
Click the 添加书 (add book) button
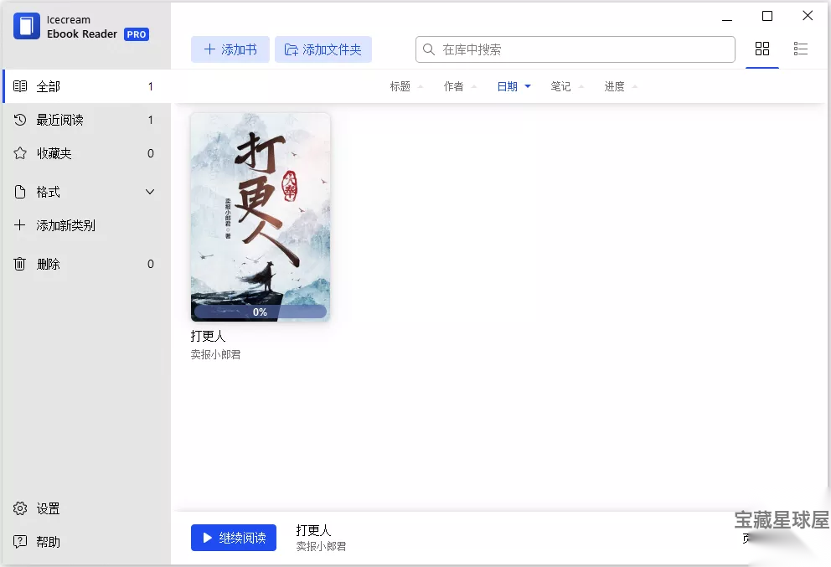[x=230, y=49]
